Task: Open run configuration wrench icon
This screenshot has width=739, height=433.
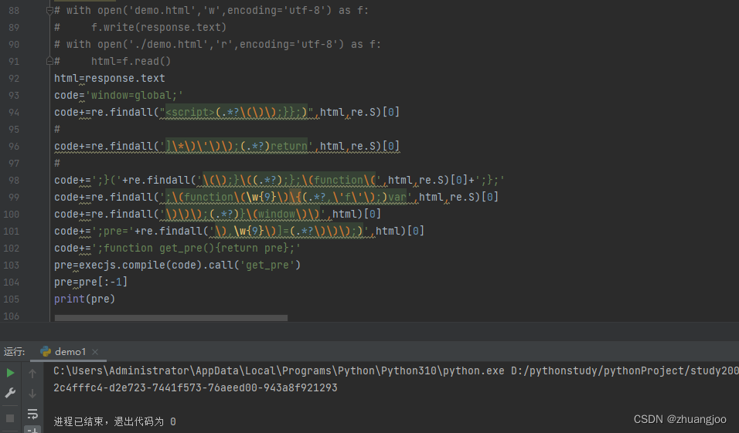Action: pos(10,393)
